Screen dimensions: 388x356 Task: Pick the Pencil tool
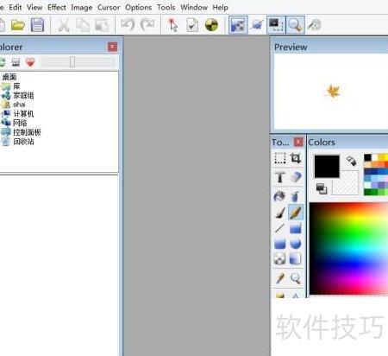click(295, 213)
